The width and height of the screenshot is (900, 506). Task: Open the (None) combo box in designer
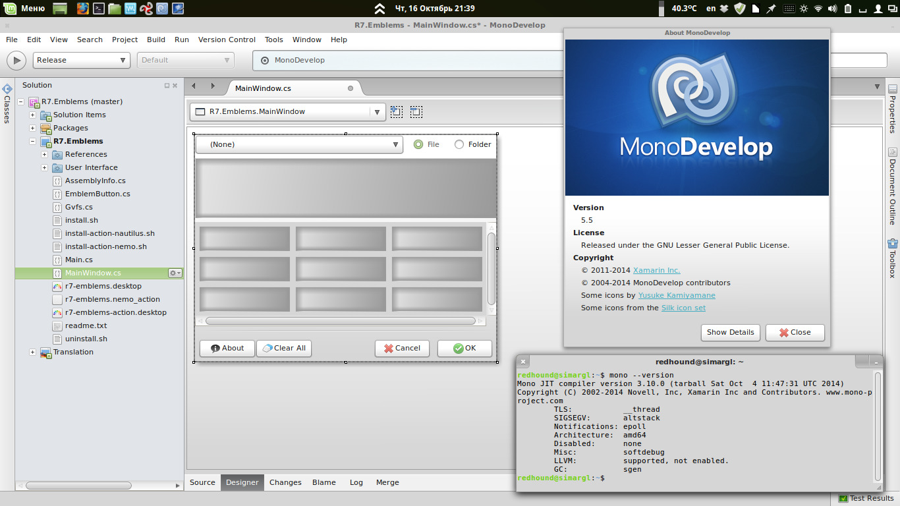point(299,144)
